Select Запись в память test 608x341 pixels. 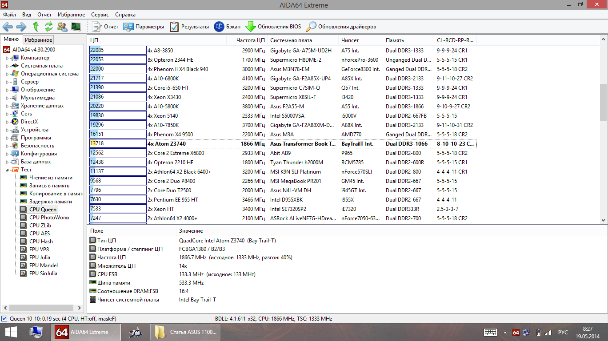coord(49,186)
